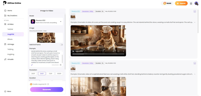Click the AI Video icon
Image resolution: width=201 pixels, height=96 pixels.
coord(5,24)
